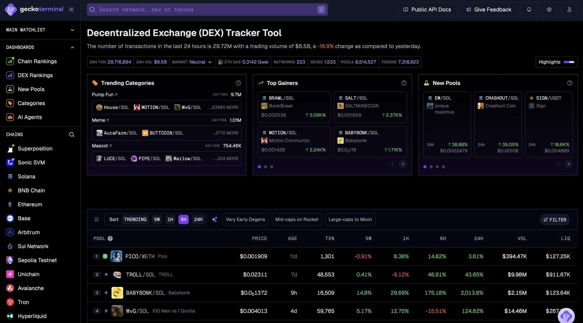Next page arrow in Top Gainers
Viewport: 583px width, 323px height.
coord(403,164)
